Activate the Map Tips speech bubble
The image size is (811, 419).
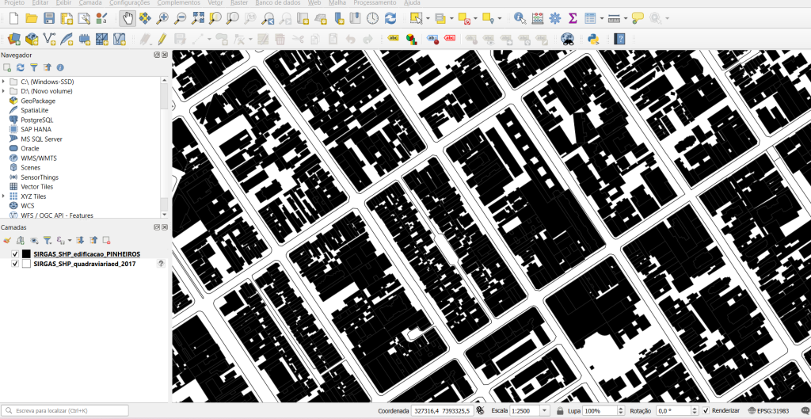point(638,19)
